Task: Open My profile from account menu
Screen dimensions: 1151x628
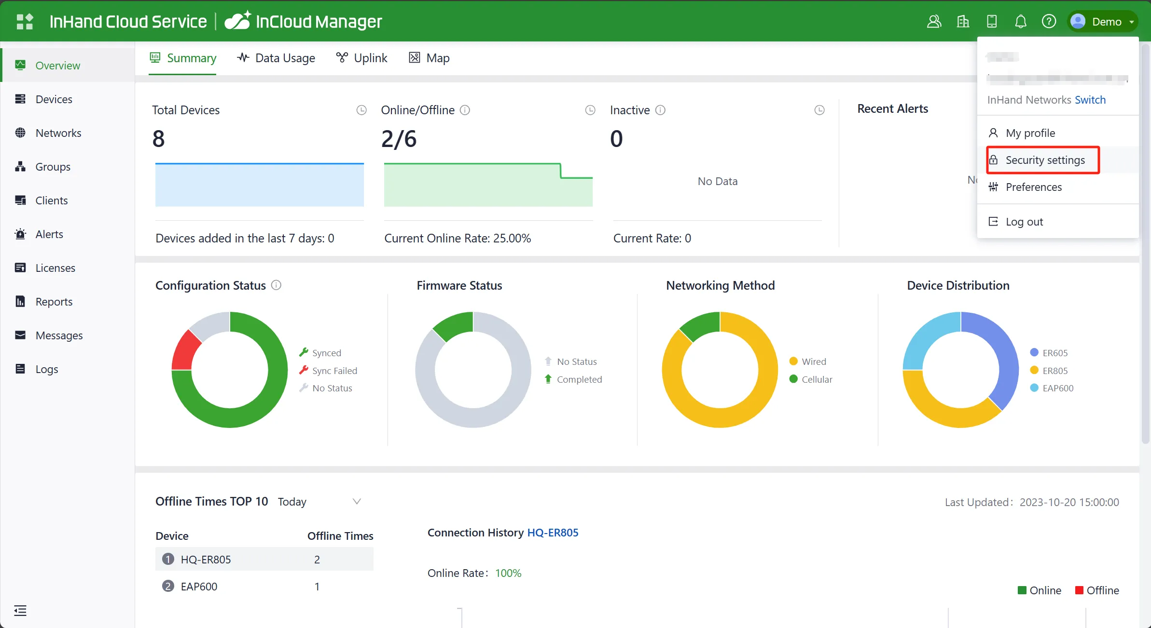Action: coord(1058,133)
